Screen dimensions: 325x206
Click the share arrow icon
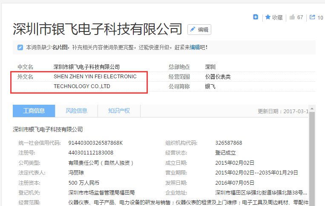click(312, 17)
